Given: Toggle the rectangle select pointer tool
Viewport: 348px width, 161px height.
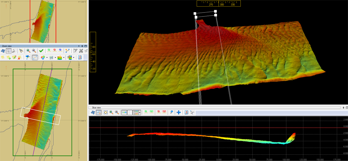Looking at the screenshot, I should [x=9, y=51].
